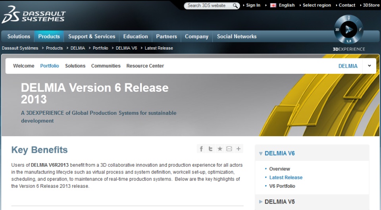Click the 3DEXPERIENCE label

[349, 49]
